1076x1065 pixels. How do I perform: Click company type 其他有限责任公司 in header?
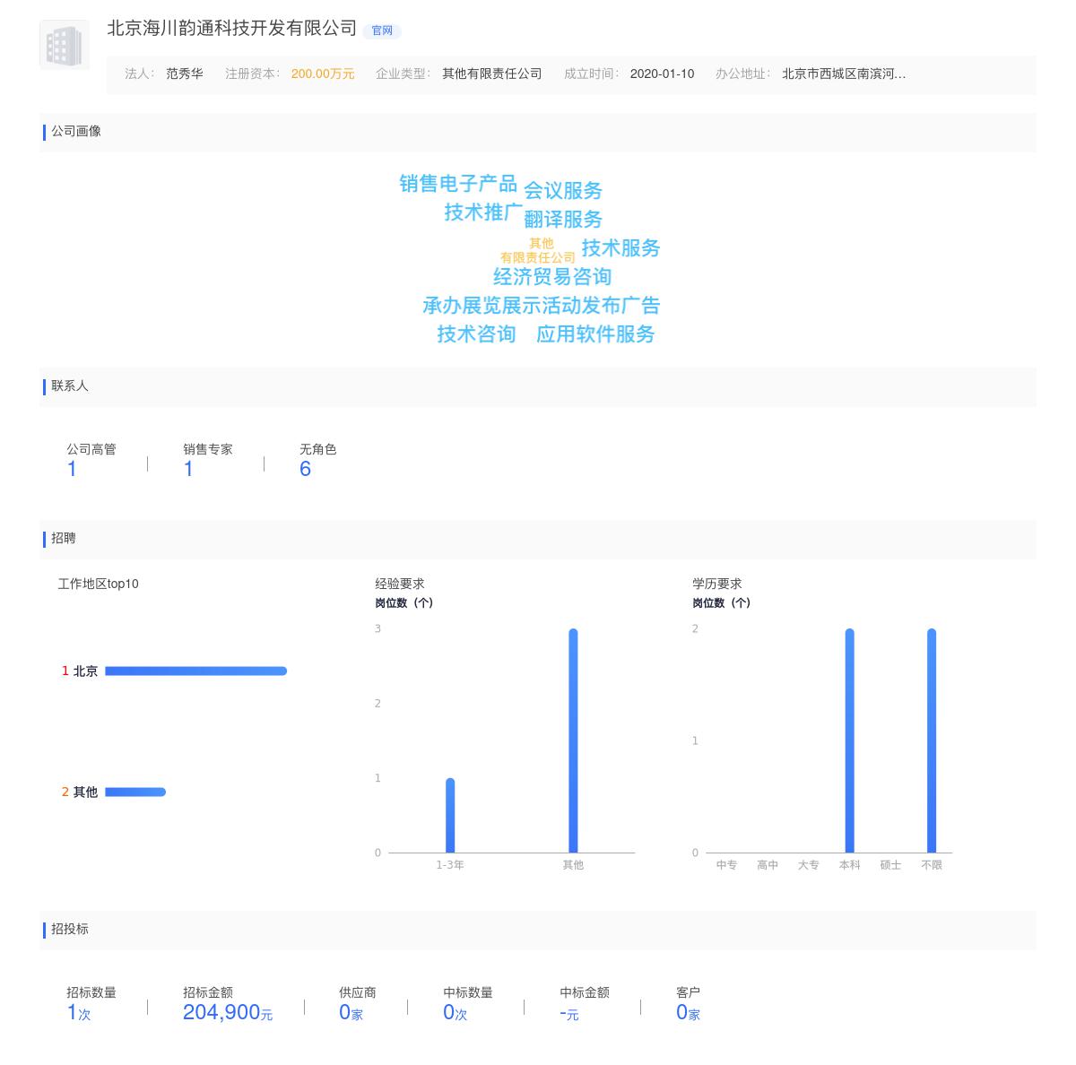pyautogui.click(x=492, y=74)
